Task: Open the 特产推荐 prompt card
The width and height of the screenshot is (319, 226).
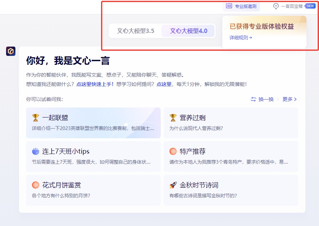Action: 231,157
